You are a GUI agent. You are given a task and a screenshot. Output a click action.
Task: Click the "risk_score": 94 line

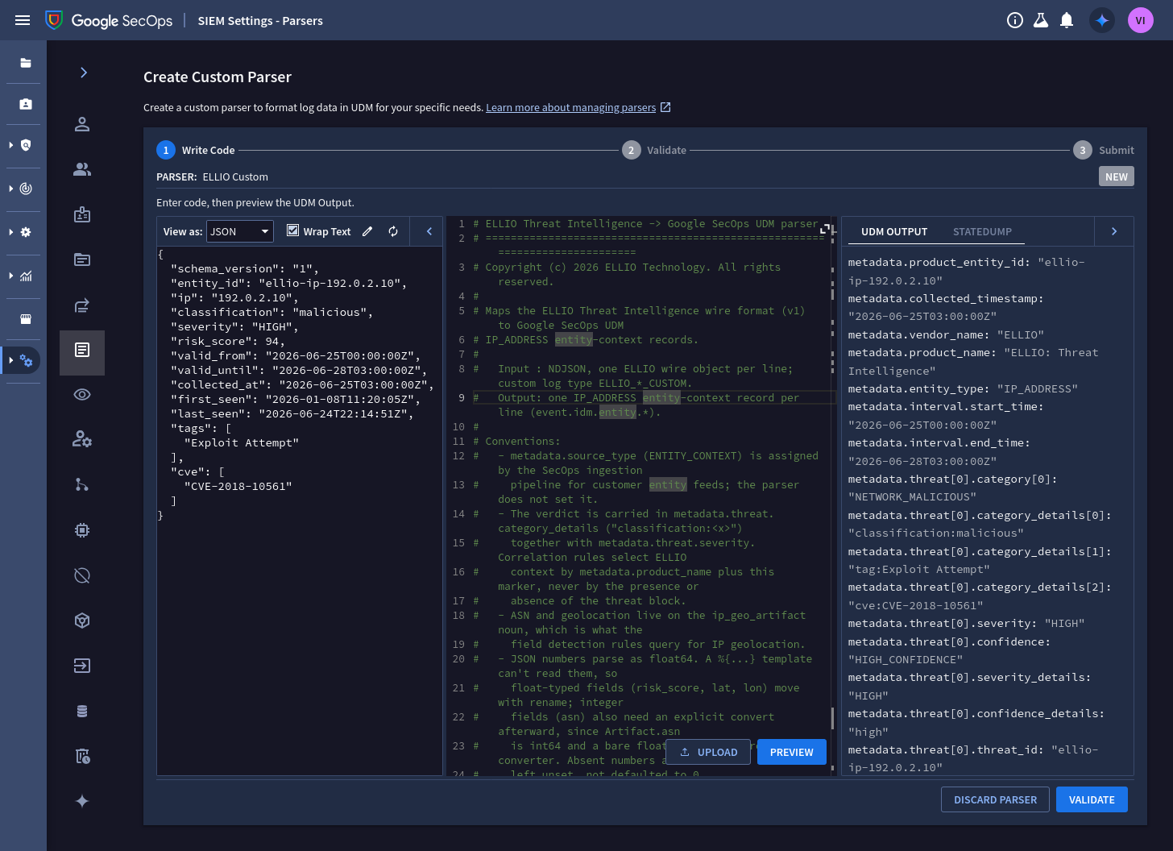pos(228,341)
